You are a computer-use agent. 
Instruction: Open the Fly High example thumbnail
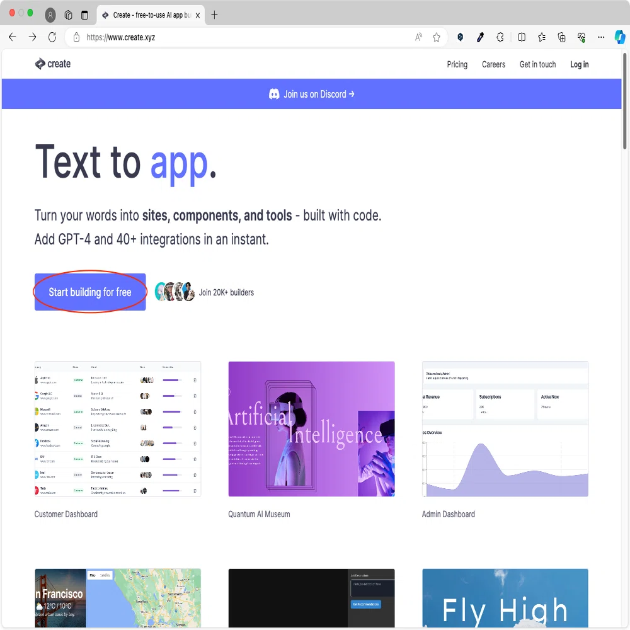(x=505, y=598)
